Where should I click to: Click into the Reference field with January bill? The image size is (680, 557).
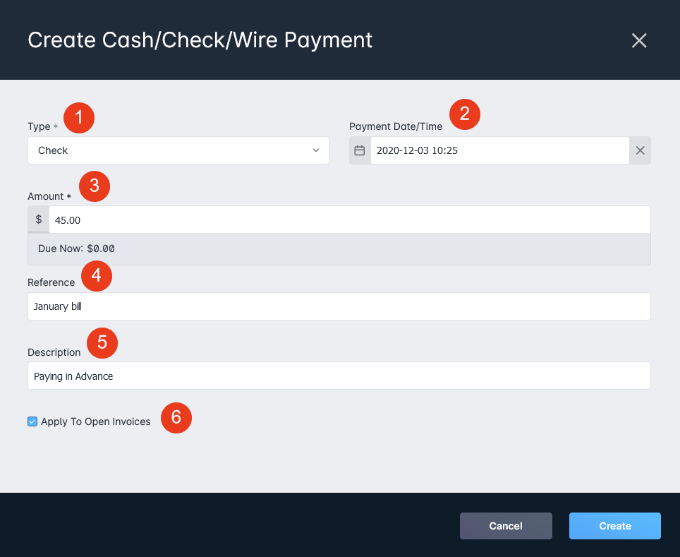tap(339, 306)
